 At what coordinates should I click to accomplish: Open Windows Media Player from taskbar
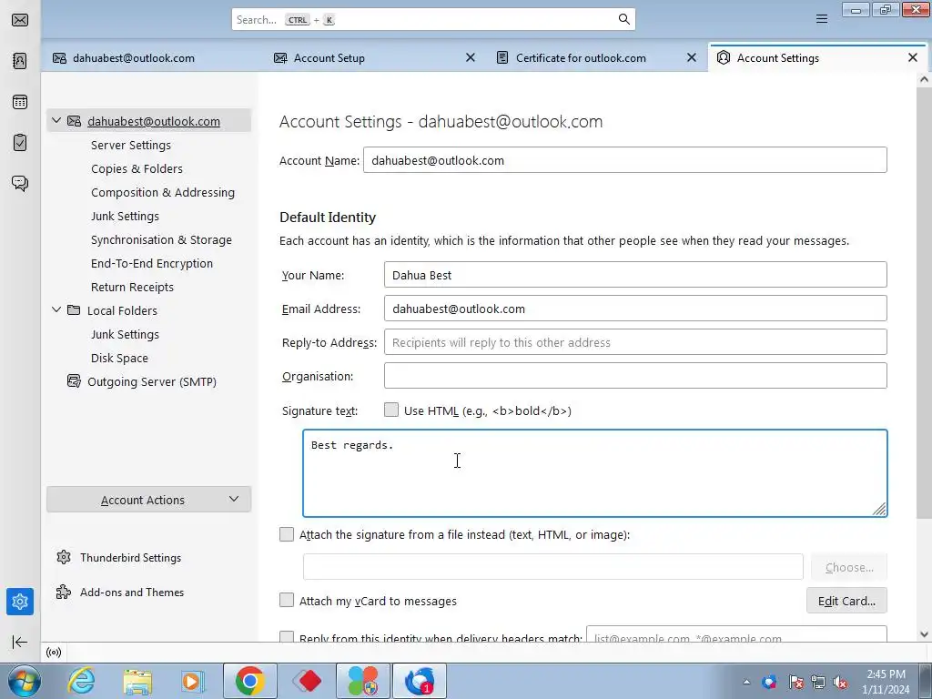[193, 681]
